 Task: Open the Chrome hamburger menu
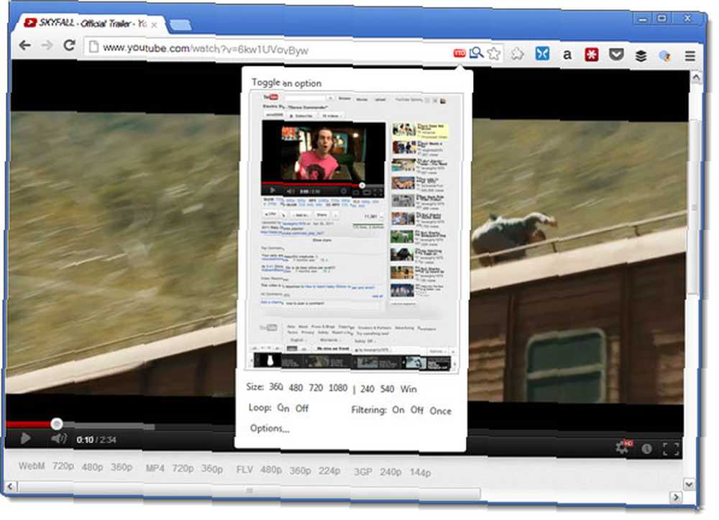coord(690,56)
